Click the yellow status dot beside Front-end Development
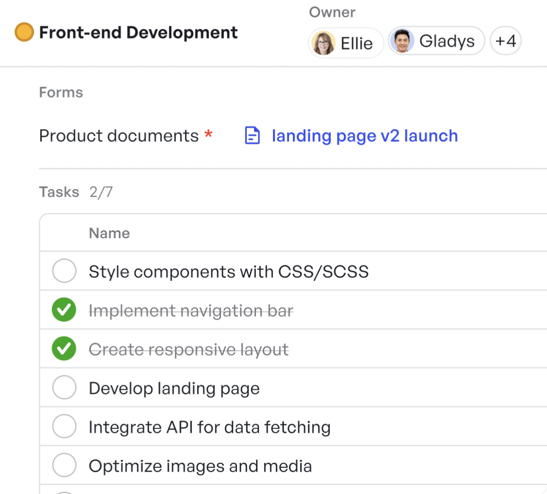 (24, 32)
